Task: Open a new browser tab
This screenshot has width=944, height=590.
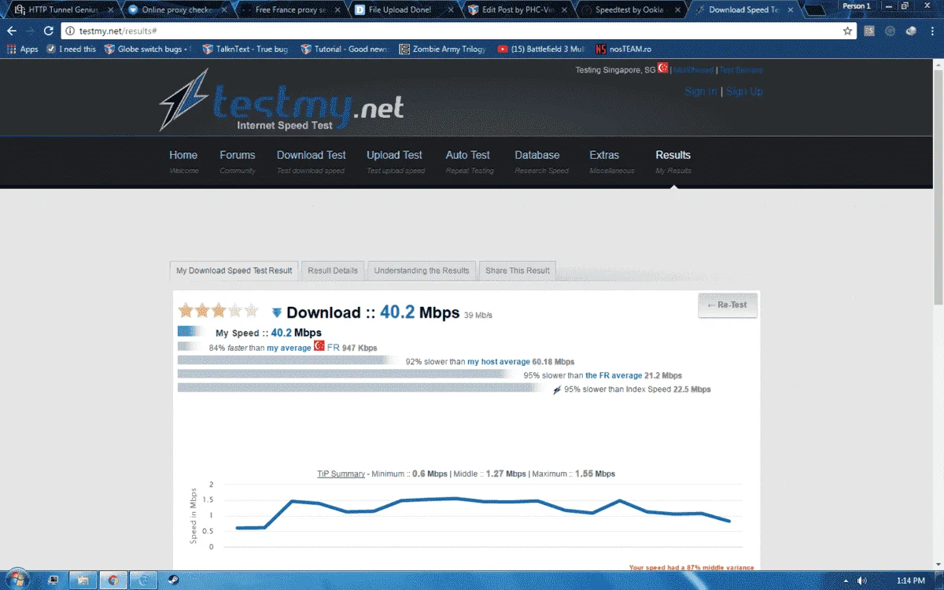Action: [x=815, y=10]
